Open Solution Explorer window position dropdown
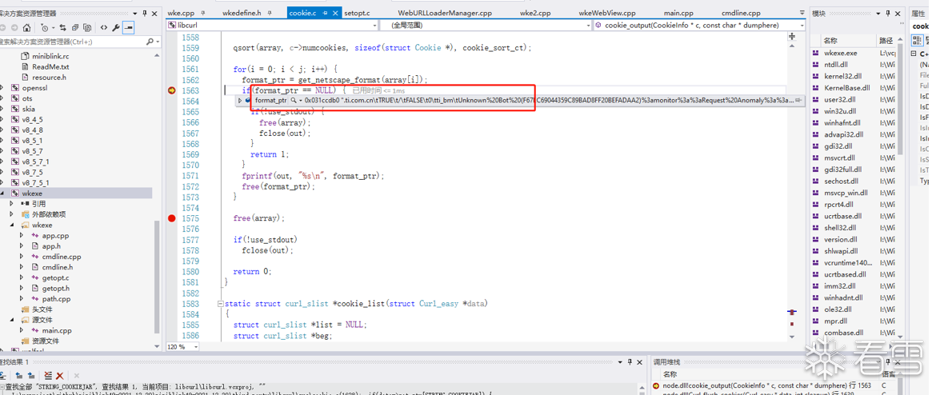The width and height of the screenshot is (936, 395). click(134, 13)
